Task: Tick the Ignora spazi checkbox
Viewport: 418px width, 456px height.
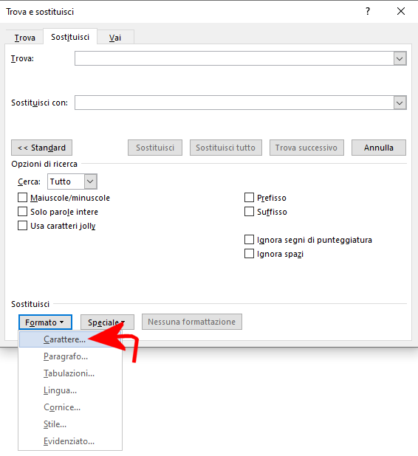Action: pyautogui.click(x=249, y=254)
